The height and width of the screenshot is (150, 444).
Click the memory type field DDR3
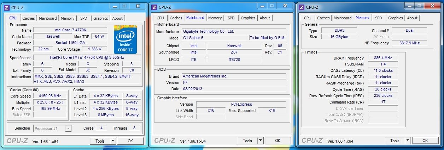[339, 31]
